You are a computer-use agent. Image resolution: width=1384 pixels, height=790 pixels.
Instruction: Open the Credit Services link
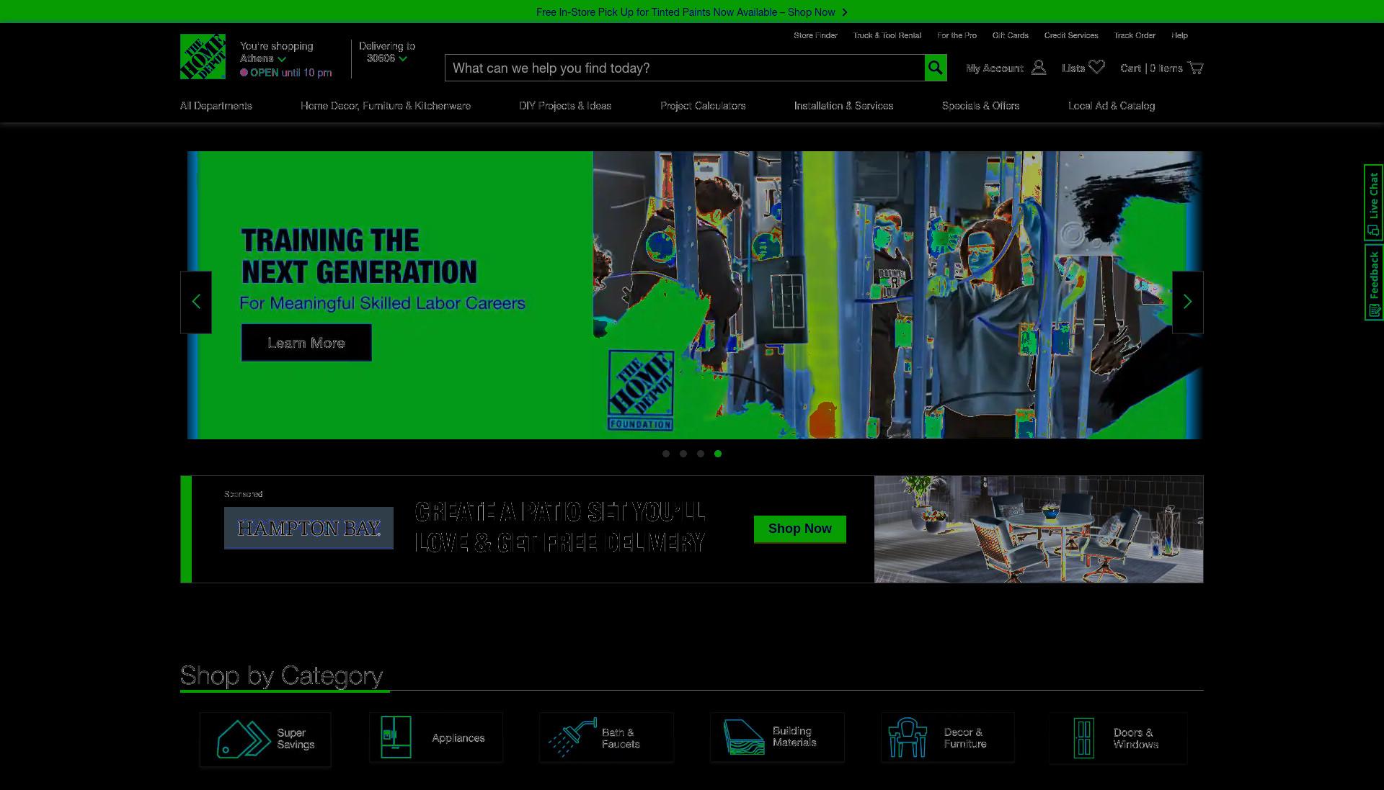pos(1071,35)
